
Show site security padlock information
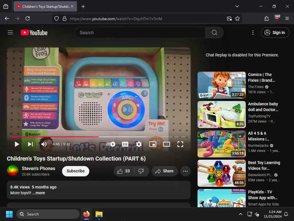tap(65, 19)
